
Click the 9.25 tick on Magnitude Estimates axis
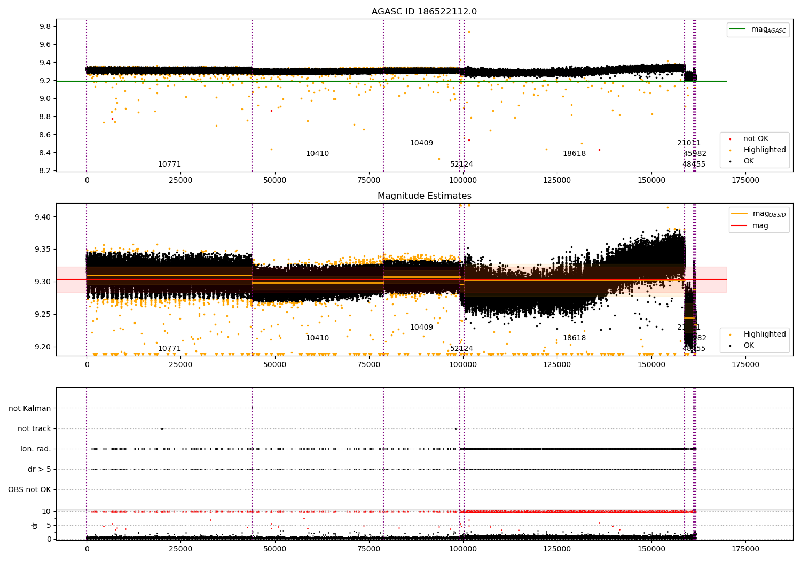[43, 315]
